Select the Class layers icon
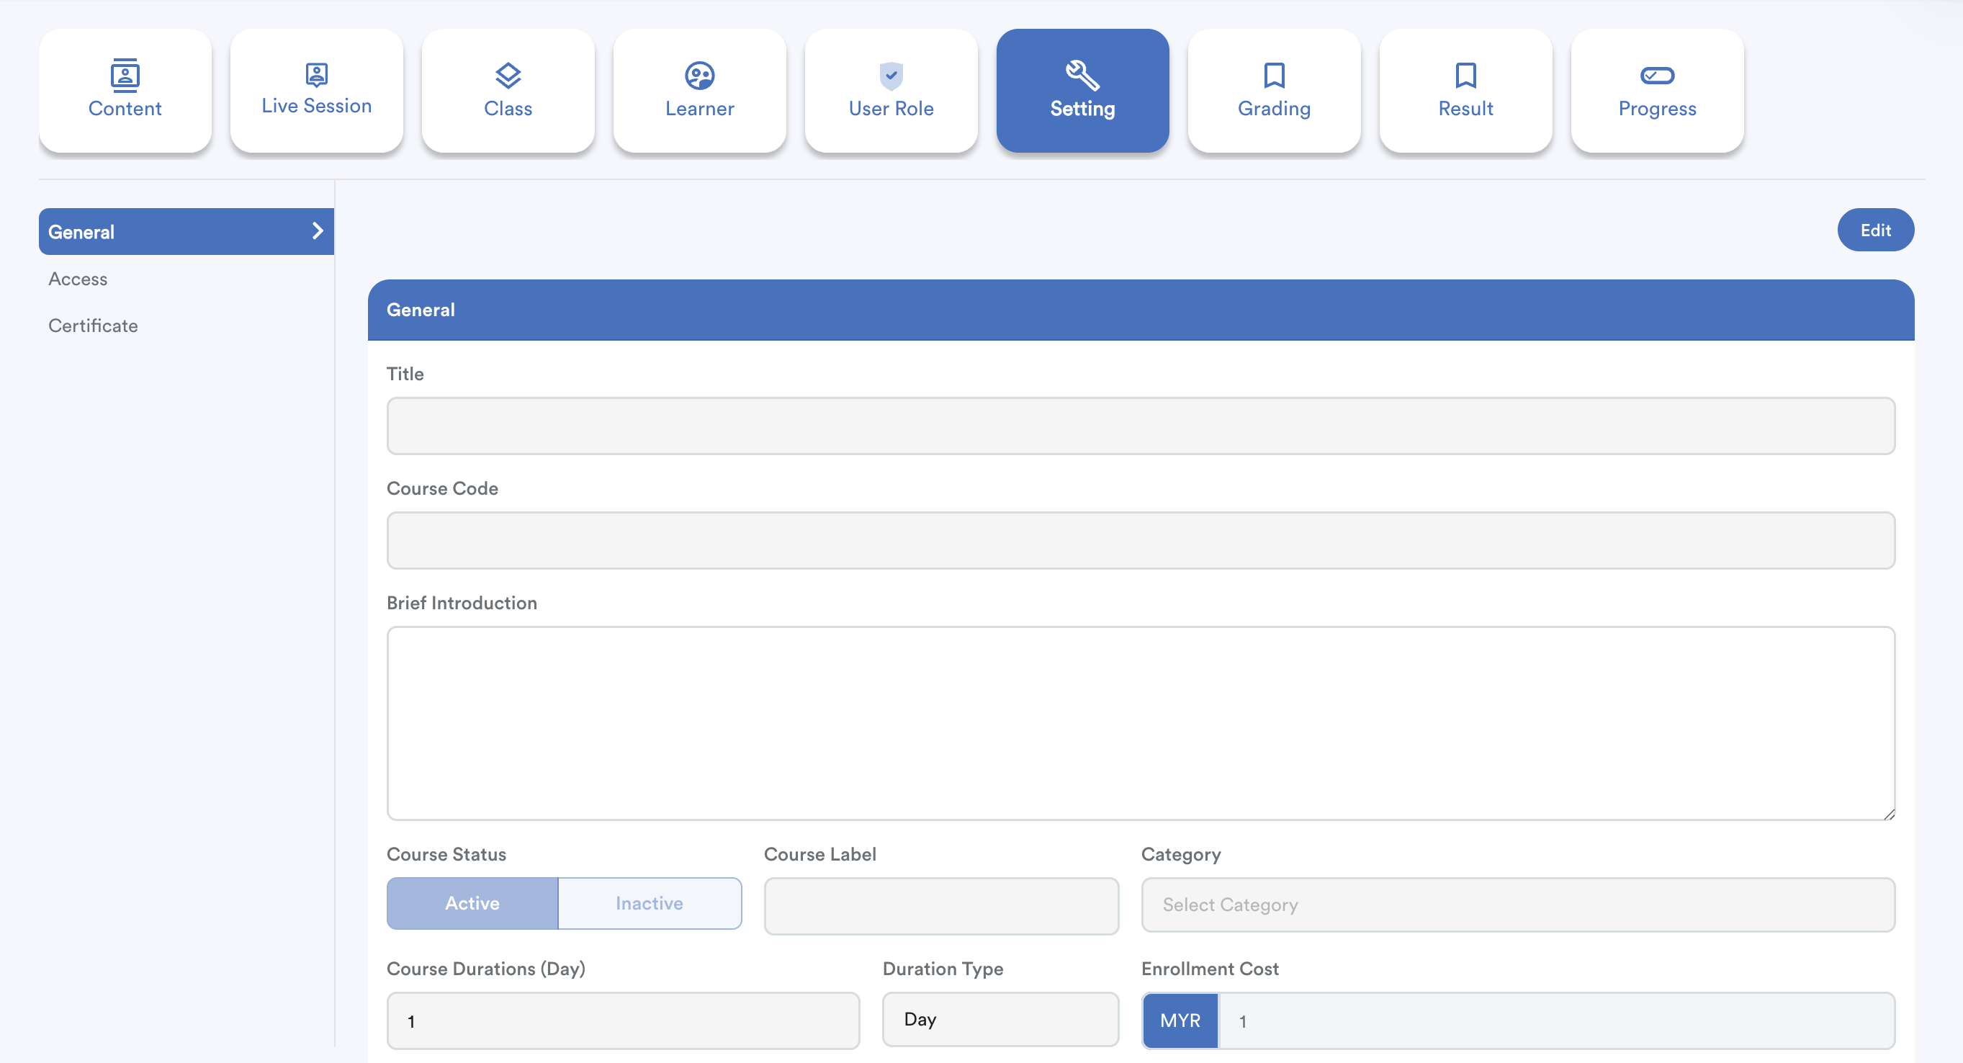The width and height of the screenshot is (1963, 1063). click(x=508, y=75)
